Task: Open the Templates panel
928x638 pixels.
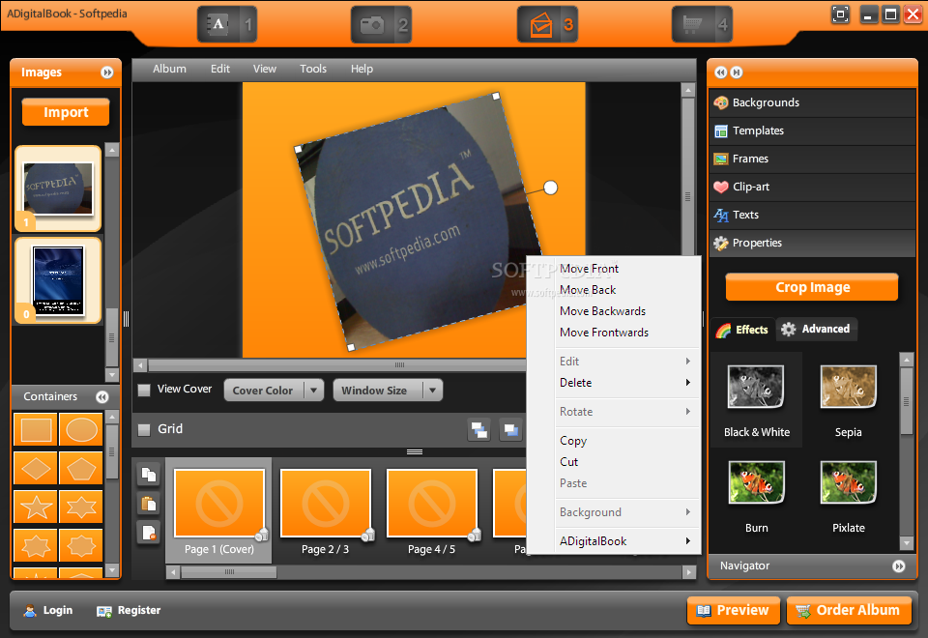Action: pos(812,130)
